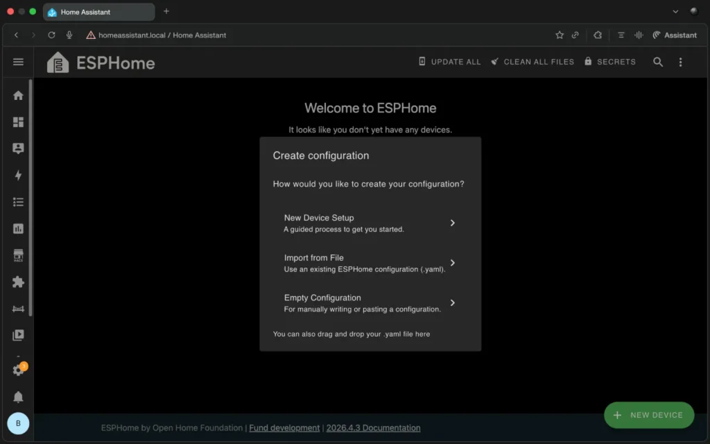Click the Create configuration heading
710x444 pixels.
click(320, 155)
